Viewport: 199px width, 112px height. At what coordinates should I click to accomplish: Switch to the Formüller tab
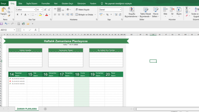click(46, 3)
